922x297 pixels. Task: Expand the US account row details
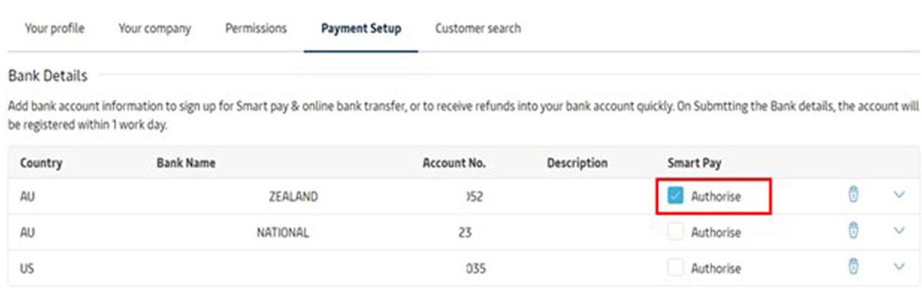click(900, 266)
